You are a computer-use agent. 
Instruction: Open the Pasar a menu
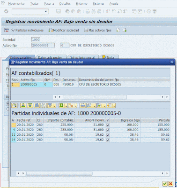point(49,4)
